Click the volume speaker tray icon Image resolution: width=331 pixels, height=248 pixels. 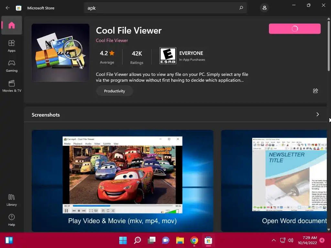point(291,240)
